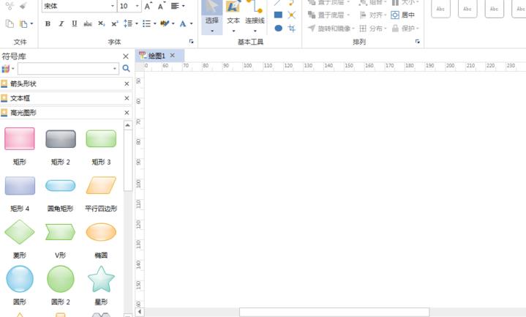This screenshot has height=317, width=526.
Task: Open the font size dropdown
Action: click(137, 6)
